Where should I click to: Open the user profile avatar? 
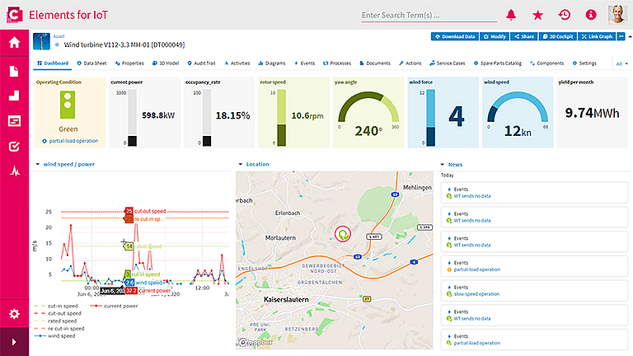pos(617,15)
